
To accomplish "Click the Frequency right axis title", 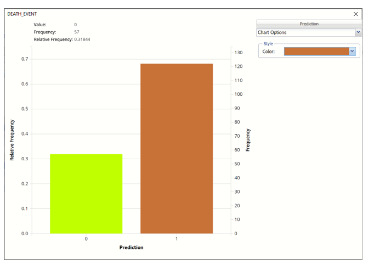I will [248, 140].
